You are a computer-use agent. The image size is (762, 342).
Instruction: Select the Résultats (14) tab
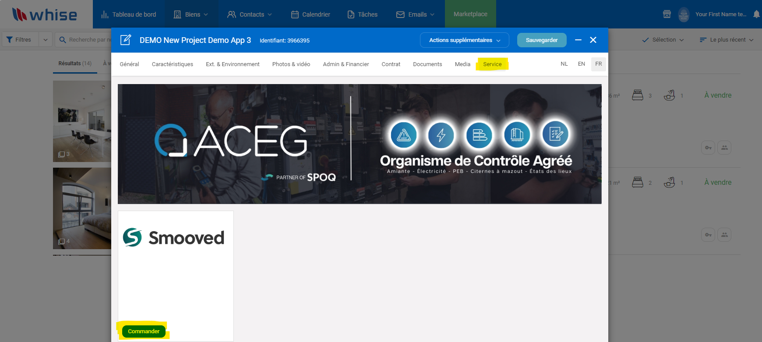click(x=75, y=63)
